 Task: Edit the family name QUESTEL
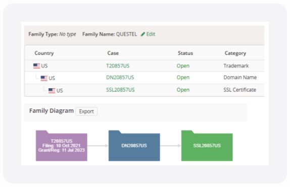pyautogui.click(x=148, y=34)
